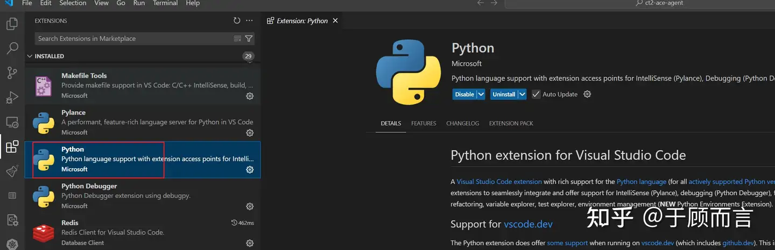Open manage gear for Python Debugger
775x250 pixels.
(x=250, y=206)
